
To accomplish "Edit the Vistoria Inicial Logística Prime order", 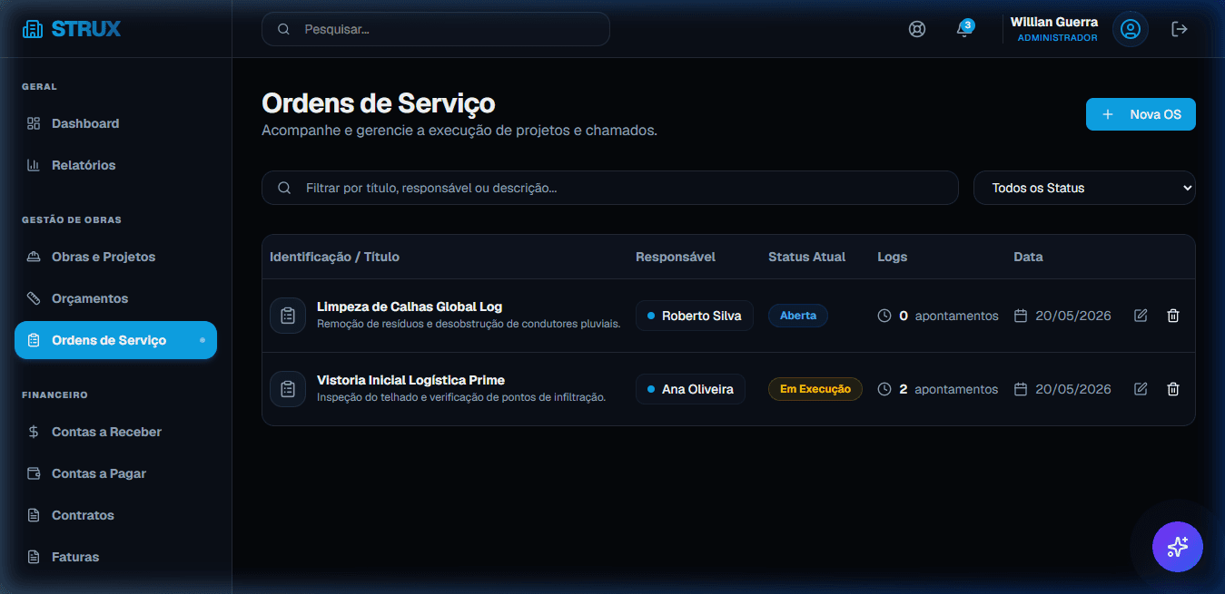I will [1141, 389].
